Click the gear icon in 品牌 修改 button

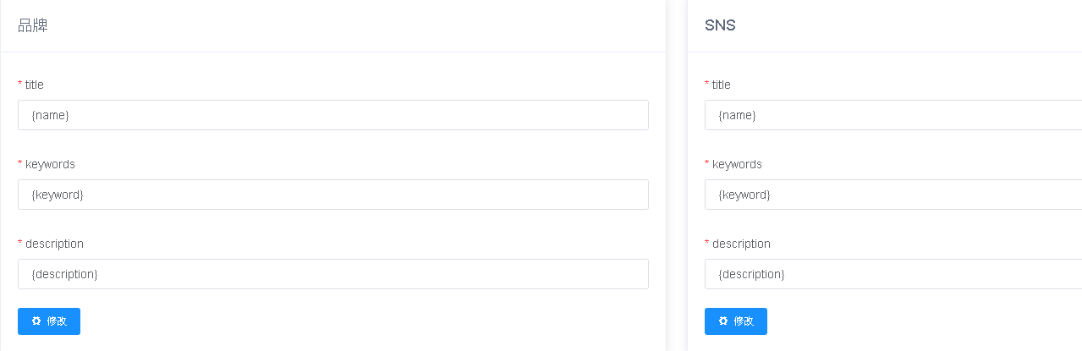click(x=36, y=321)
